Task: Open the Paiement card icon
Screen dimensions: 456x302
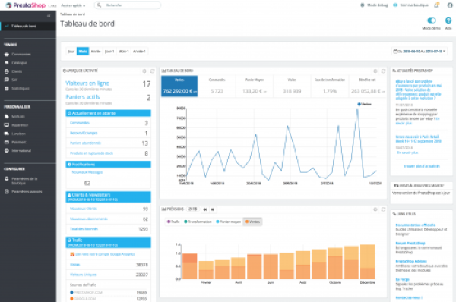Action: coord(7,142)
